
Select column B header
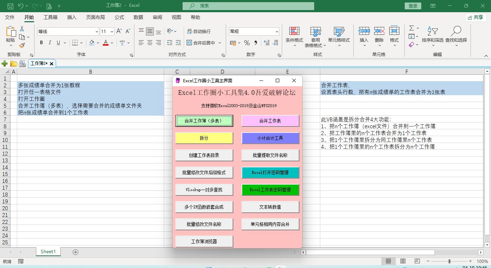click(91, 72)
